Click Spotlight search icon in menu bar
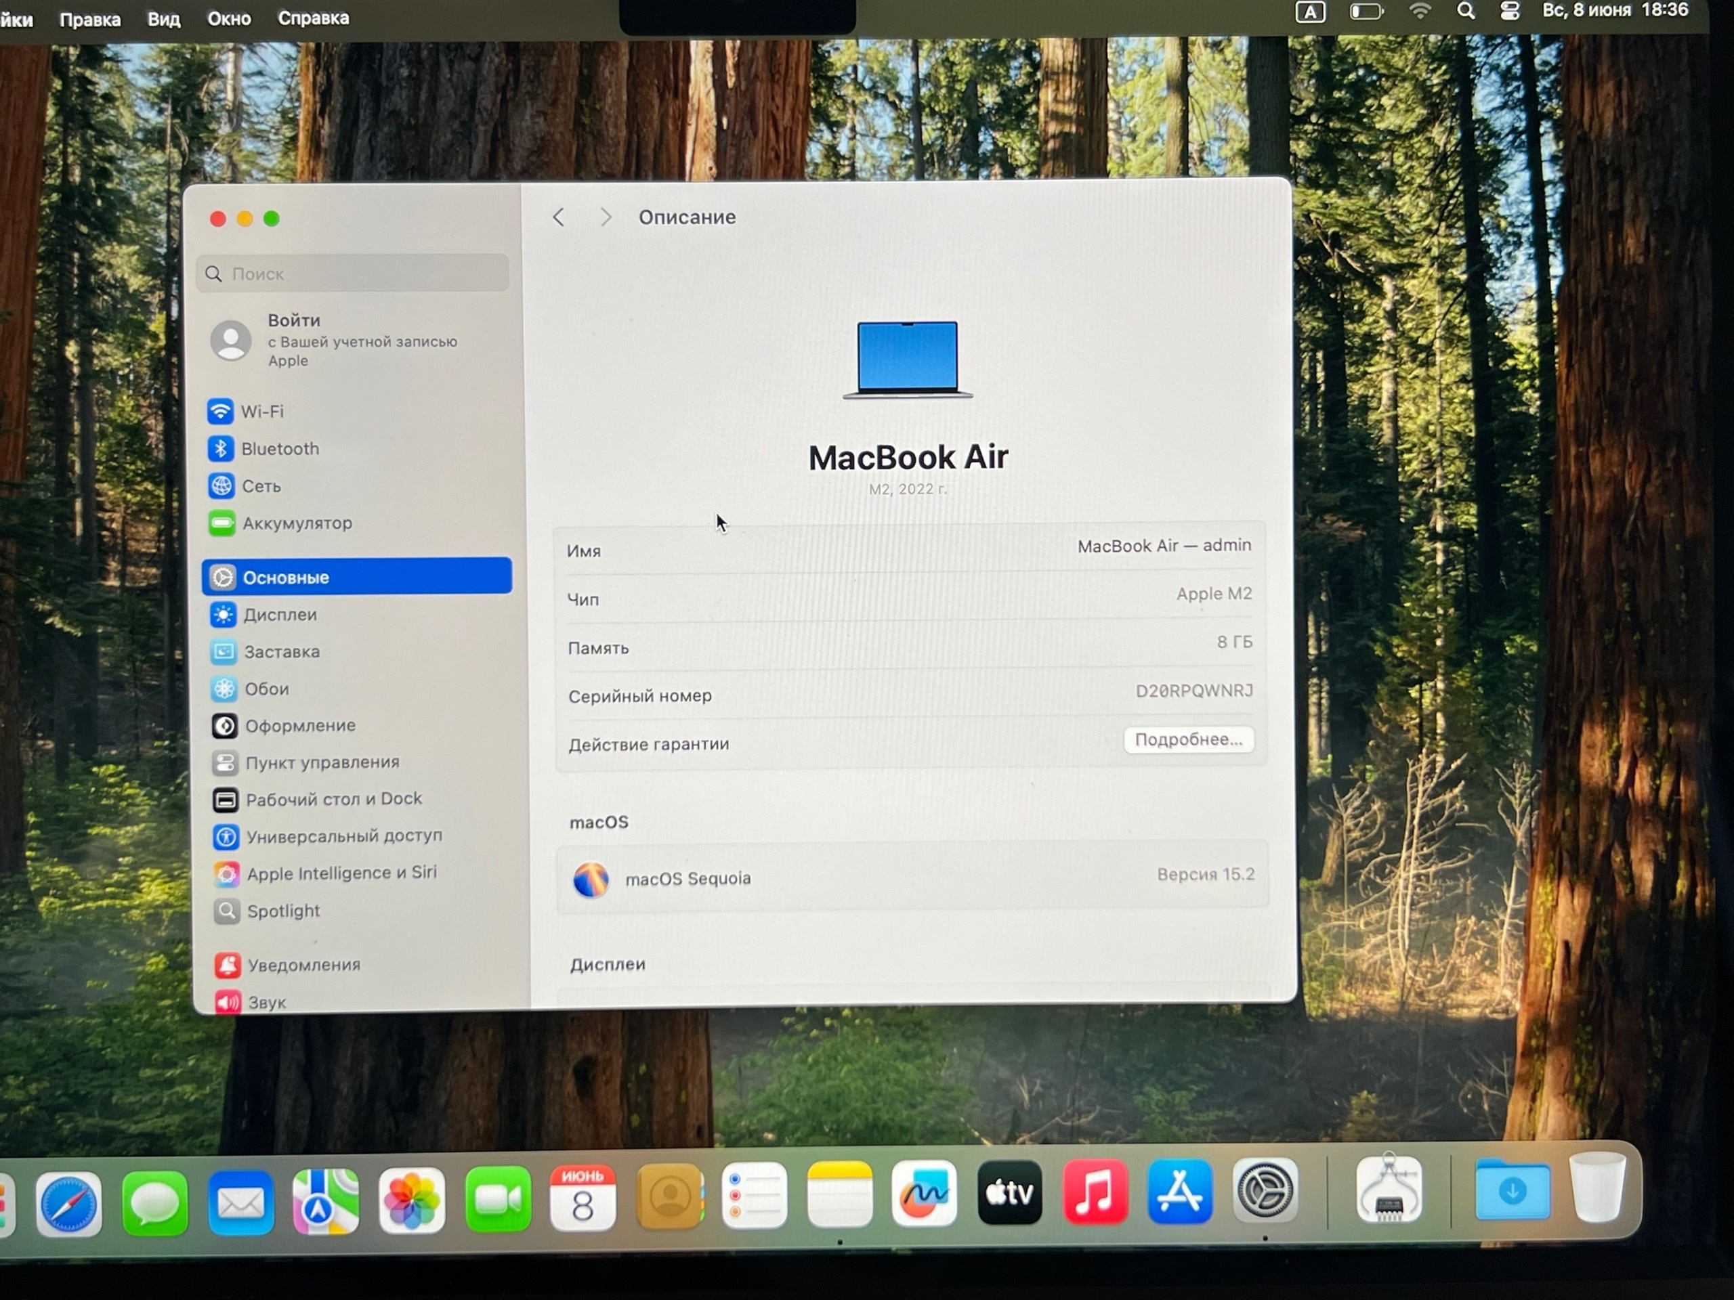This screenshot has height=1300, width=1734. [x=1466, y=11]
